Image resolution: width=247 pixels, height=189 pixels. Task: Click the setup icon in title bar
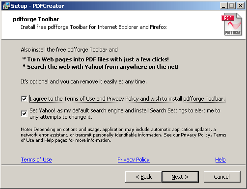point(6,6)
